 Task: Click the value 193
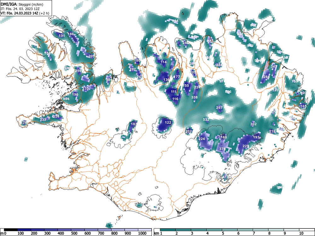pyautogui.click(x=256, y=137)
